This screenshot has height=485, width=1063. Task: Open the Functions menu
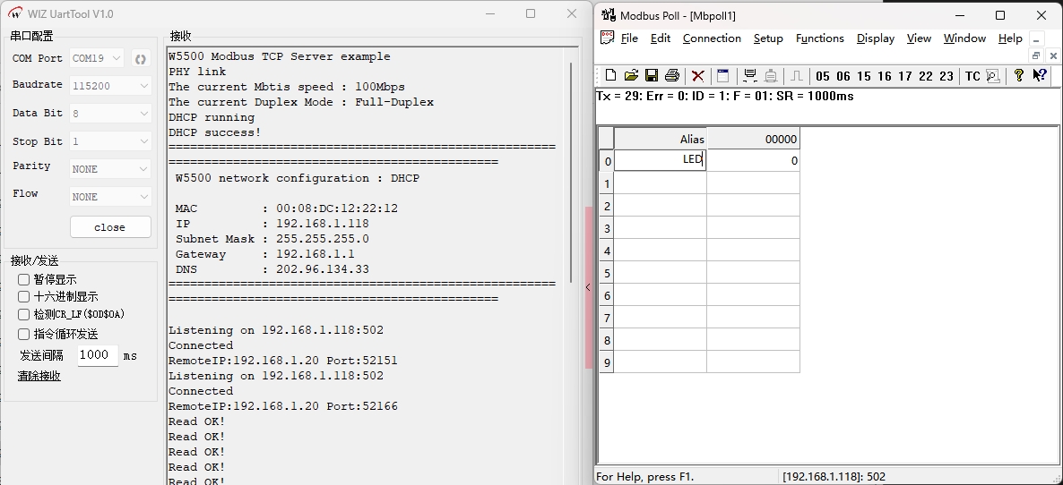pyautogui.click(x=819, y=38)
